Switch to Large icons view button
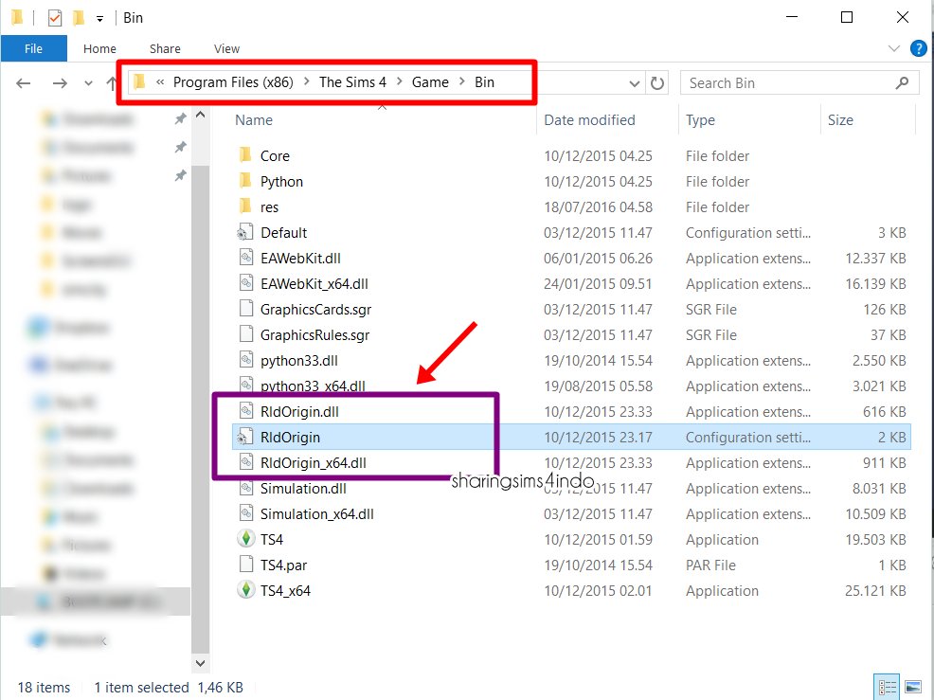Viewport: 934px width, 700px height. [912, 688]
